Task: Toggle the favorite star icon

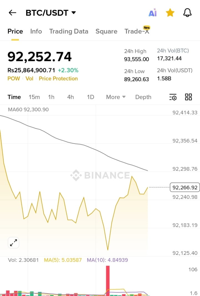Action: [170, 13]
